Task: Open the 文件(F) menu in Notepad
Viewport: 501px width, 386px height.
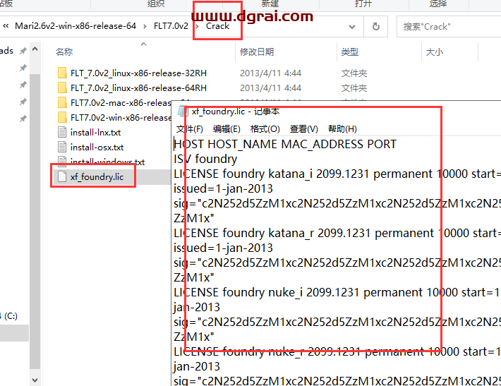Action: click(189, 129)
